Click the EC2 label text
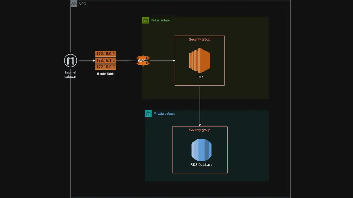Image resolution: width=353 pixels, height=198 pixels. coord(200,77)
